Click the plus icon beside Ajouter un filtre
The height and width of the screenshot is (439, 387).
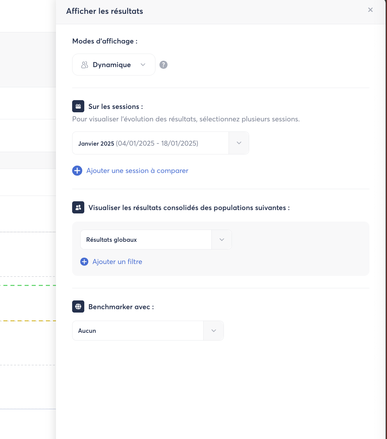point(84,262)
